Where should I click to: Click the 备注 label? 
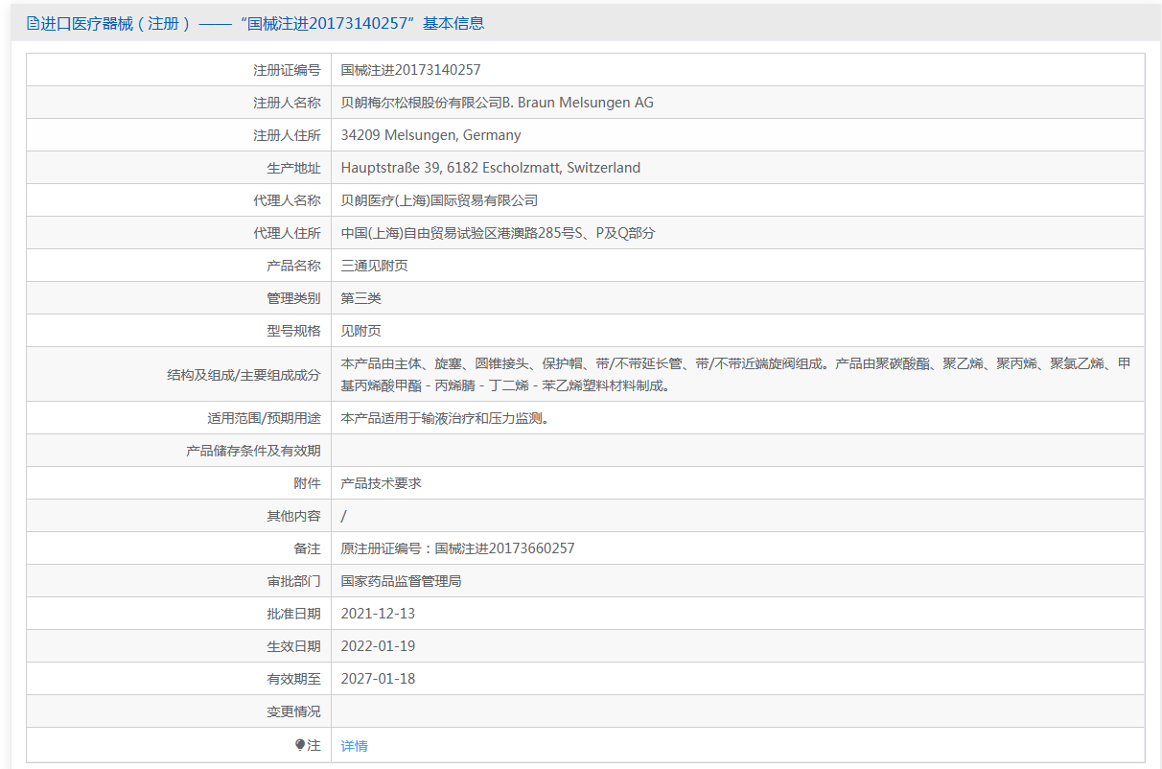tap(307, 548)
